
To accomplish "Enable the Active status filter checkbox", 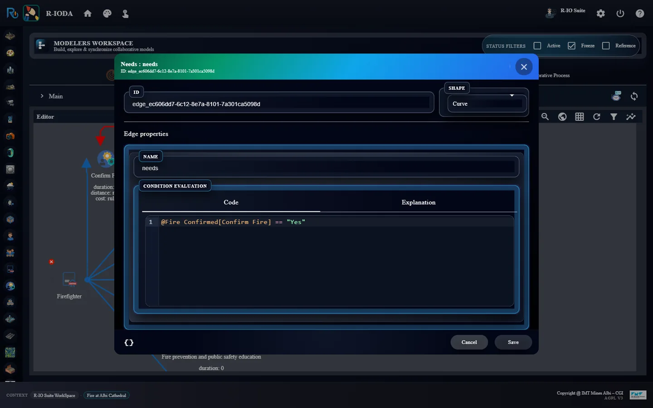I will click(537, 46).
